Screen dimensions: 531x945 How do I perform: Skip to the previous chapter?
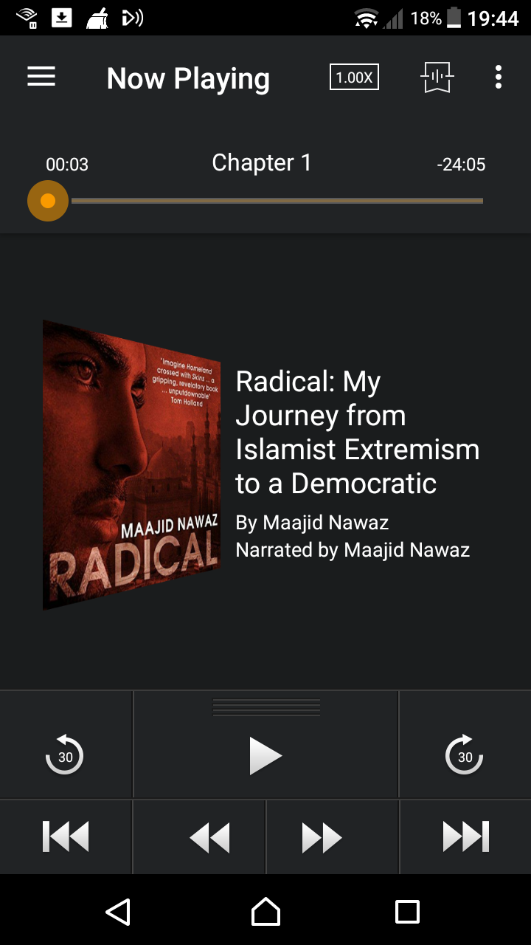click(x=66, y=837)
